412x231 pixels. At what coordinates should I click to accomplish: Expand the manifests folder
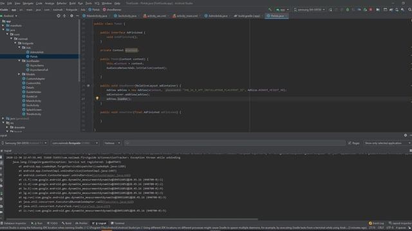[x=3, y=26]
